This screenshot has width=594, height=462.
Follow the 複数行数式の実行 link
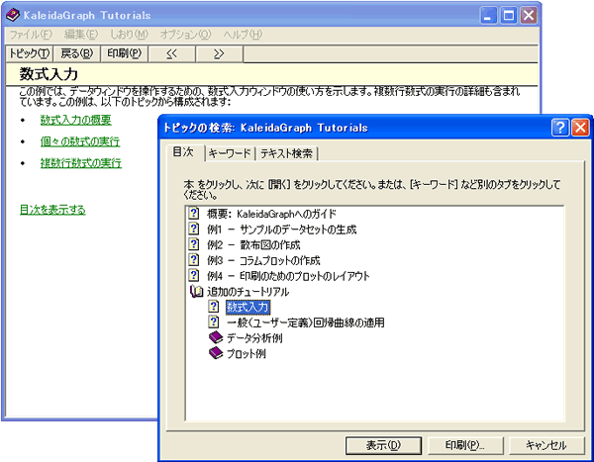pos(81,163)
